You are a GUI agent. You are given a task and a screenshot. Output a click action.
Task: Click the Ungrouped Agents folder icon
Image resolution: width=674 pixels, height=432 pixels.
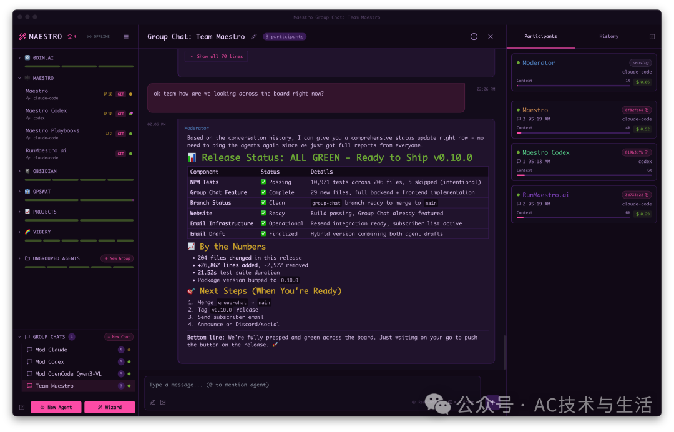pyautogui.click(x=27, y=258)
